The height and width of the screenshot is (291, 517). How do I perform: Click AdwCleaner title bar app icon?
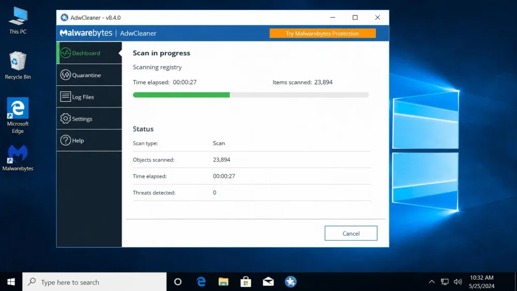tap(64, 18)
